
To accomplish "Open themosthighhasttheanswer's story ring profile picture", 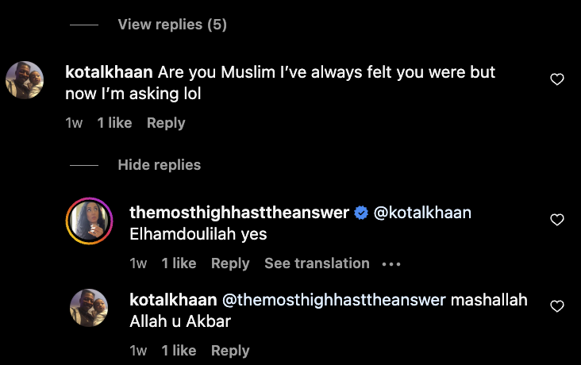I will [x=90, y=221].
